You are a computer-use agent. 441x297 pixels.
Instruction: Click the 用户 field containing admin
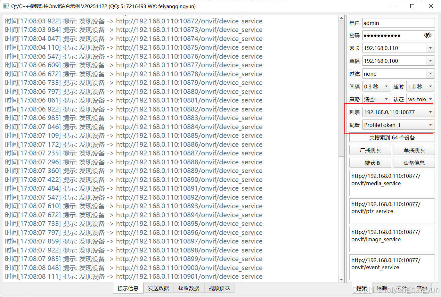click(x=398, y=23)
